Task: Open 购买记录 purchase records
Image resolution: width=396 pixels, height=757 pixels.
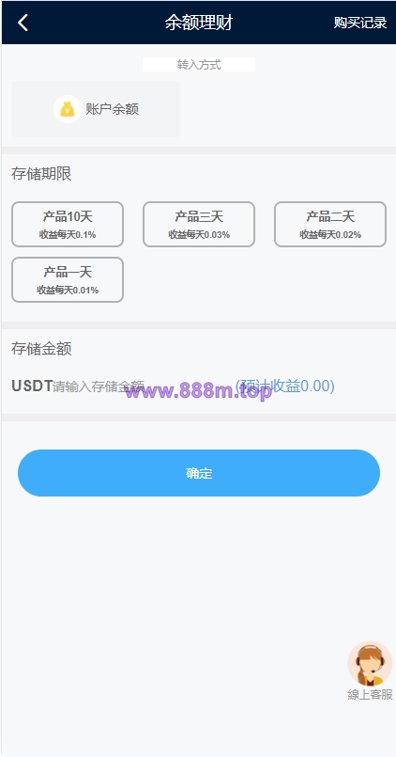Action: (x=359, y=23)
